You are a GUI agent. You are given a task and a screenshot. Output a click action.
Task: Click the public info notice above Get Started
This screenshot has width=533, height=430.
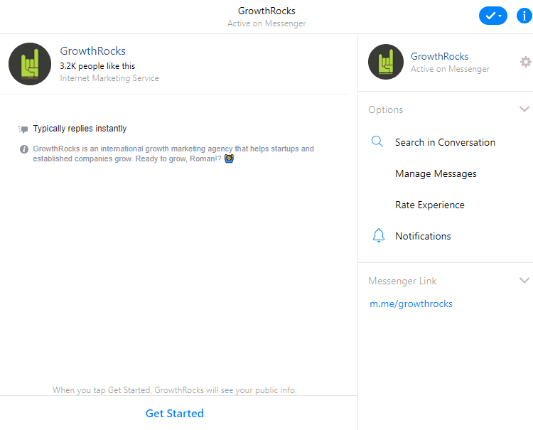pos(175,390)
